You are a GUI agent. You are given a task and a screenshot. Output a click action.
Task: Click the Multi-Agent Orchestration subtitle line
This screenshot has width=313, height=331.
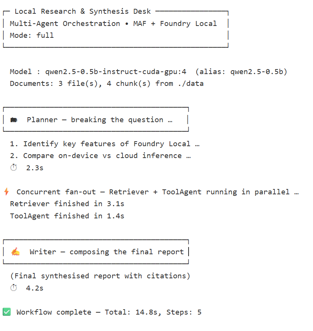[113, 23]
